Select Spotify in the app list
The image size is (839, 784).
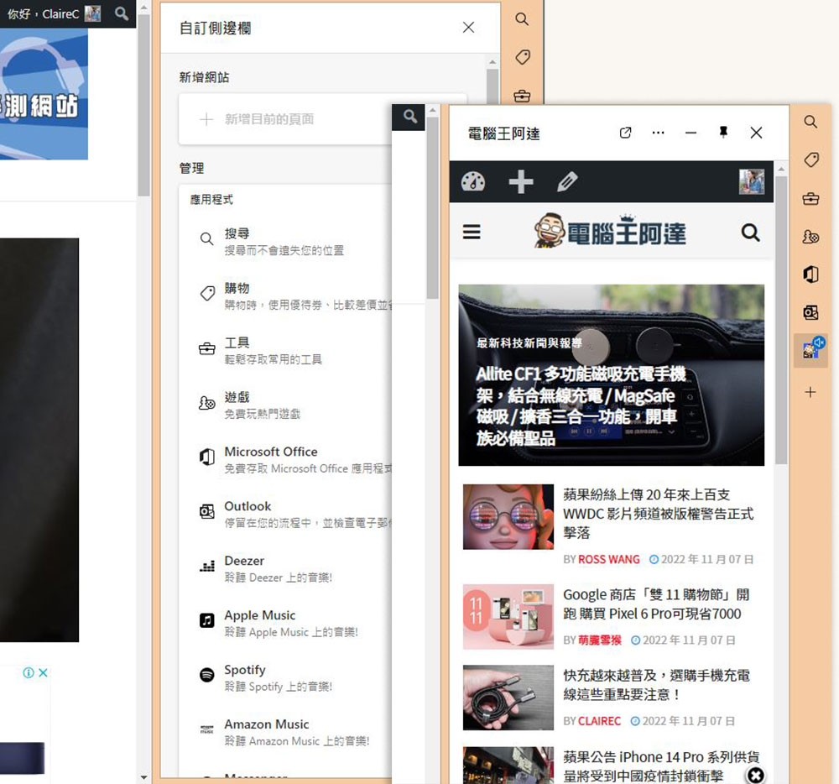[x=245, y=670]
